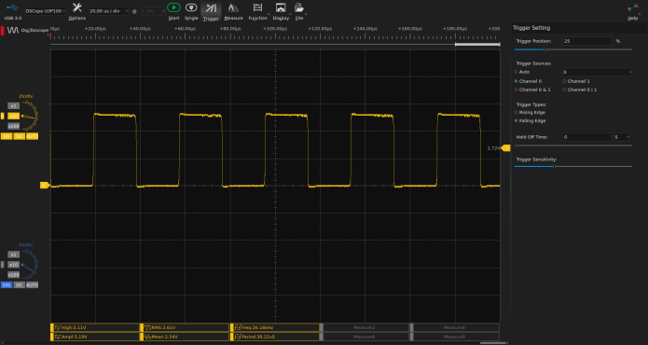648x345 pixels.
Task: Click the USB 3.0 connection icon
Action: click(13, 7)
